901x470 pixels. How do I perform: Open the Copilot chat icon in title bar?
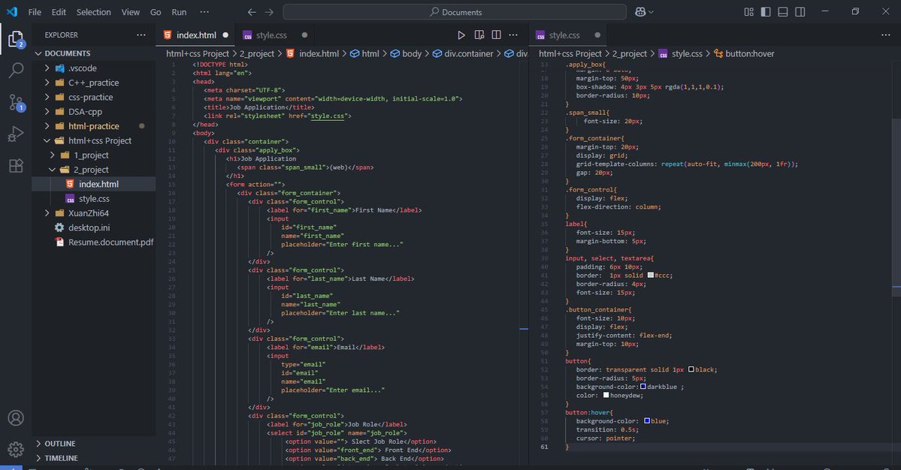640,12
